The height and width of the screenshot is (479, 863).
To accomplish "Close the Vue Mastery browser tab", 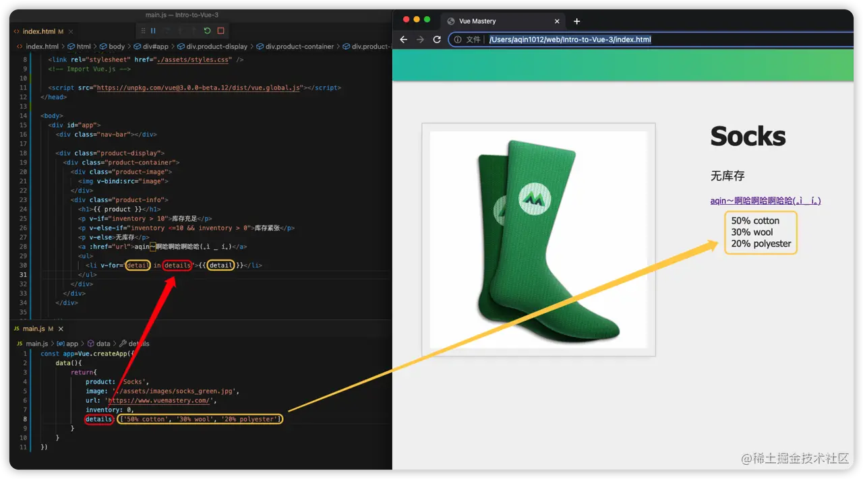I will pyautogui.click(x=557, y=21).
